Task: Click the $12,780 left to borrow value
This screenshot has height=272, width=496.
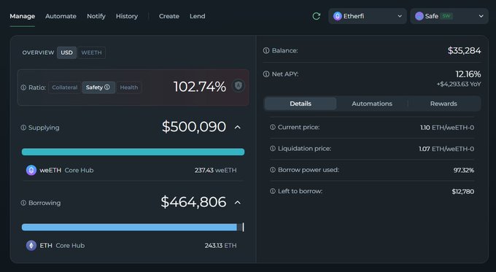Action: click(462, 191)
